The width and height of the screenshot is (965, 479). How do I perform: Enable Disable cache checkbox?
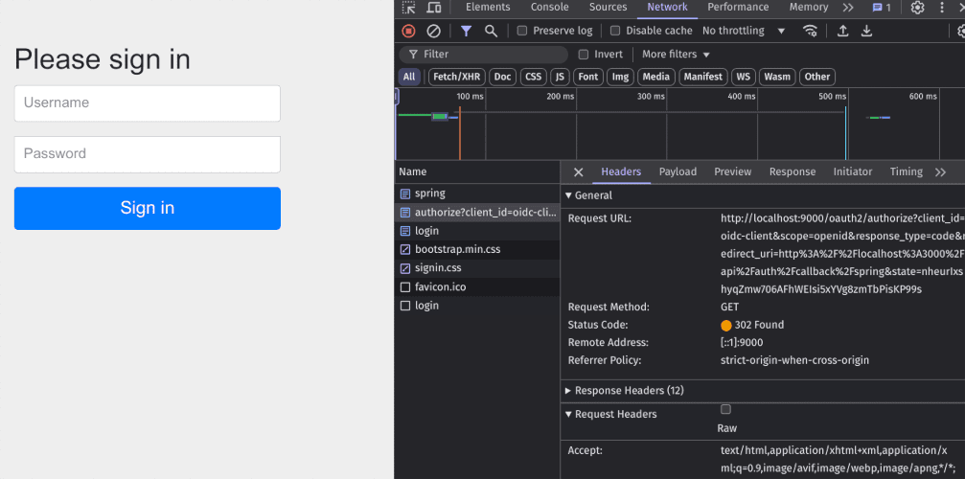click(x=615, y=31)
